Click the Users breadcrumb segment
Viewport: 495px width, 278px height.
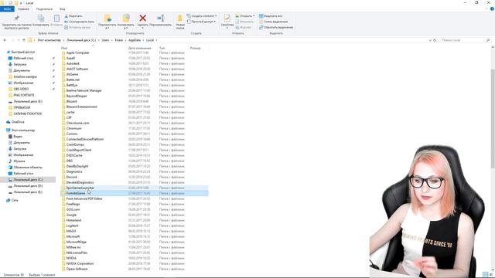coord(105,40)
